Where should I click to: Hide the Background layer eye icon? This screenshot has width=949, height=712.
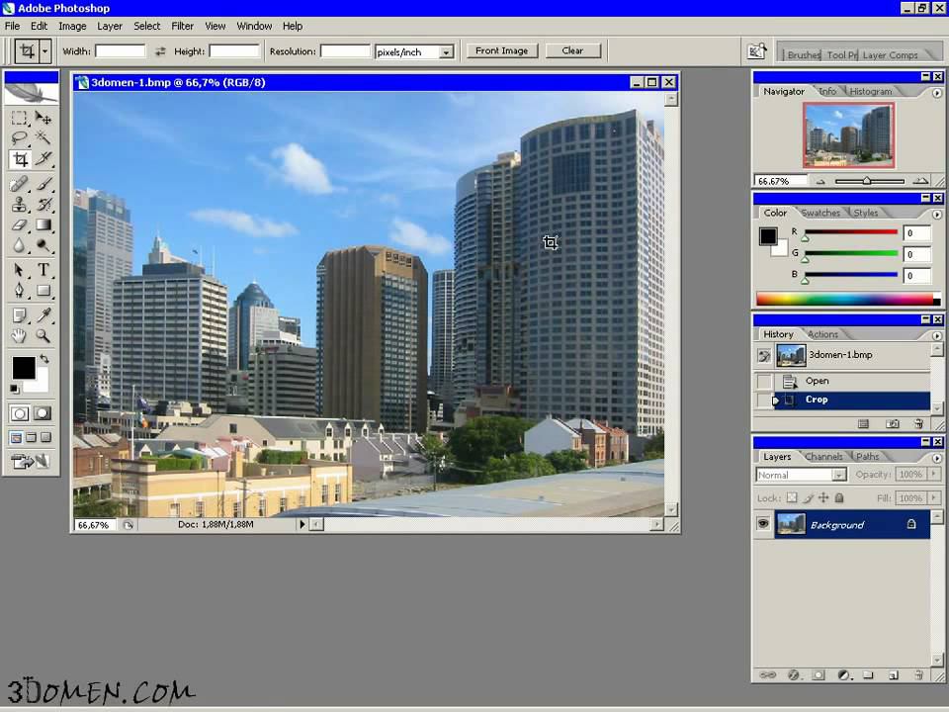click(763, 525)
